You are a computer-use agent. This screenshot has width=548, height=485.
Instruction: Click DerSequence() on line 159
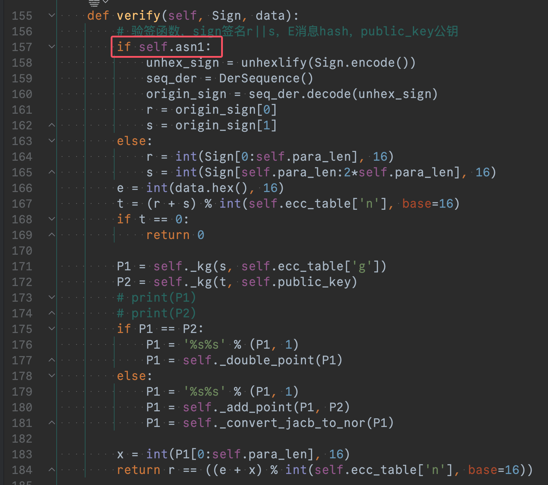266,78
